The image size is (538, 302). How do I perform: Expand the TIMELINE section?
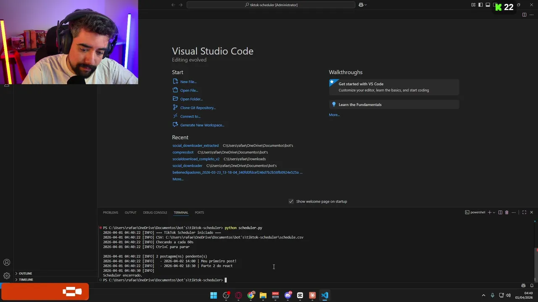point(26,279)
